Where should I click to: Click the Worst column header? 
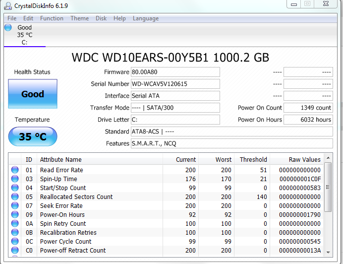pyautogui.click(x=216, y=159)
